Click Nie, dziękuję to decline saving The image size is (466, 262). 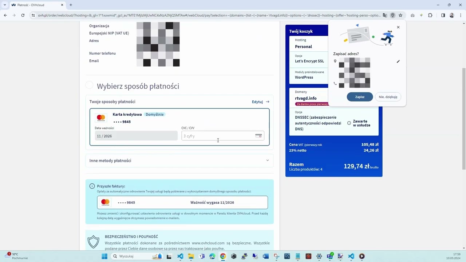coord(388,97)
